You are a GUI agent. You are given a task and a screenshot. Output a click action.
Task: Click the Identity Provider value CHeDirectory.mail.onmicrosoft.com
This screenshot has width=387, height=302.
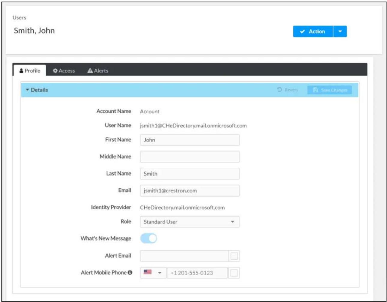point(182,208)
